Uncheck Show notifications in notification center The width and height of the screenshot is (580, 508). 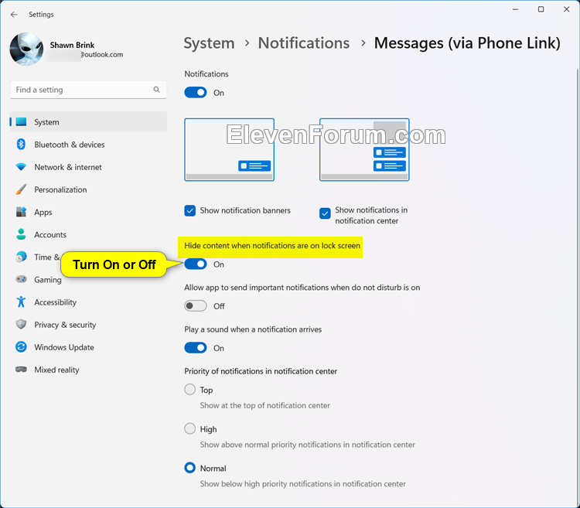pyautogui.click(x=325, y=213)
